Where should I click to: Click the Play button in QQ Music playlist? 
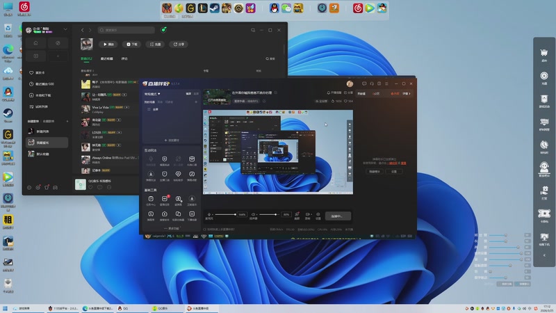point(108,45)
